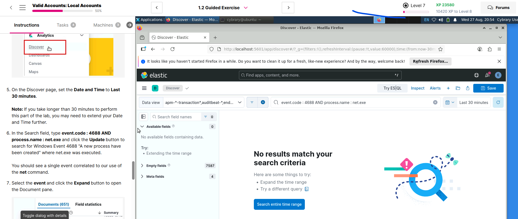Click the share icon in Discover toolbar
The height and width of the screenshot is (219, 518).
click(468, 88)
